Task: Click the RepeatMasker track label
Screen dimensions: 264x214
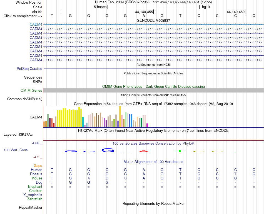Action: [x=31, y=207]
